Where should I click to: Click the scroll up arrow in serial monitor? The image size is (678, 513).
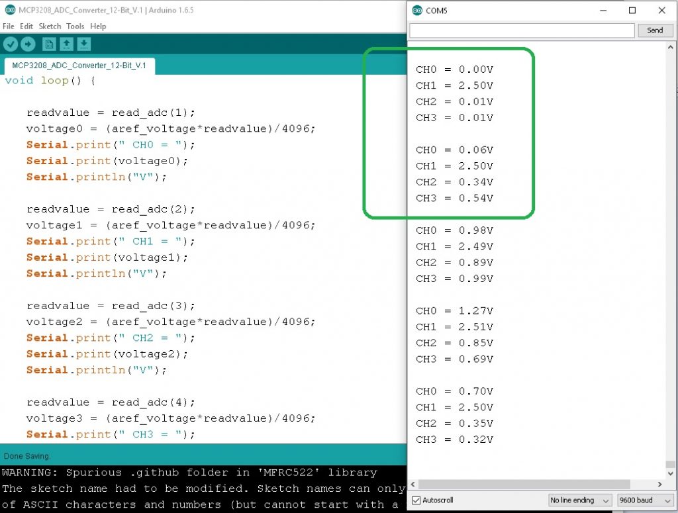[670, 47]
